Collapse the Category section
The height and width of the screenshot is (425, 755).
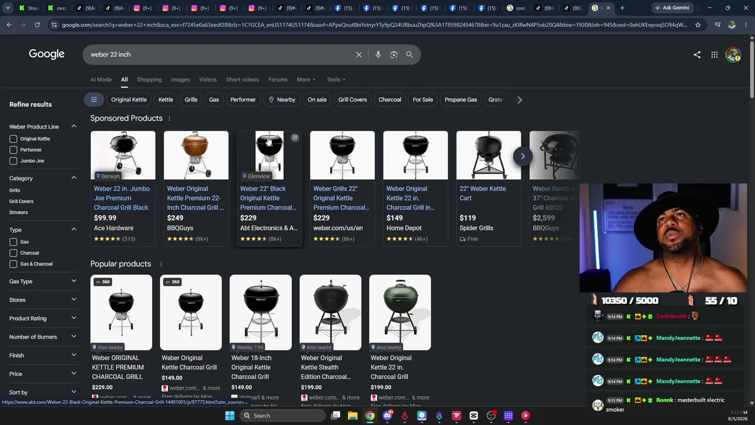[74, 178]
